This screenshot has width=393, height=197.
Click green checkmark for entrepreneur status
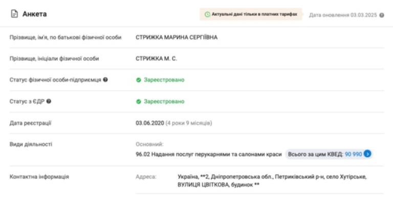pos(139,80)
